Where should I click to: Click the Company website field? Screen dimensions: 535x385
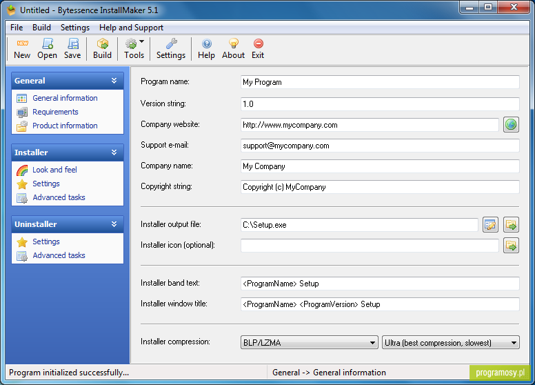pos(370,125)
